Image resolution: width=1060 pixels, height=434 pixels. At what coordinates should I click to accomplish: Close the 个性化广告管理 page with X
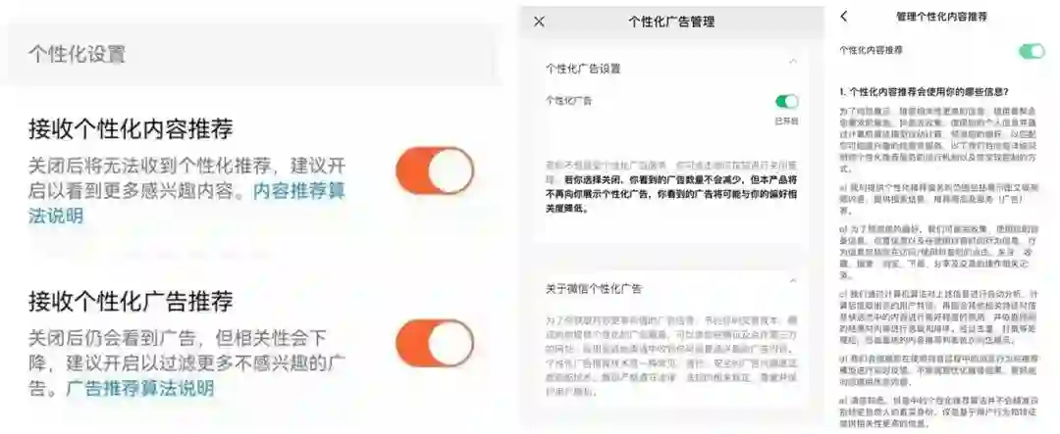click(x=539, y=22)
